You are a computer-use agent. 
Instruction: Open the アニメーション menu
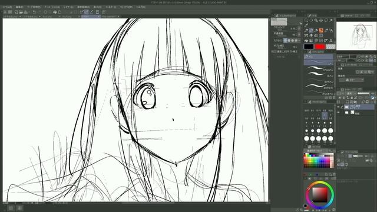click(x=52, y=7)
